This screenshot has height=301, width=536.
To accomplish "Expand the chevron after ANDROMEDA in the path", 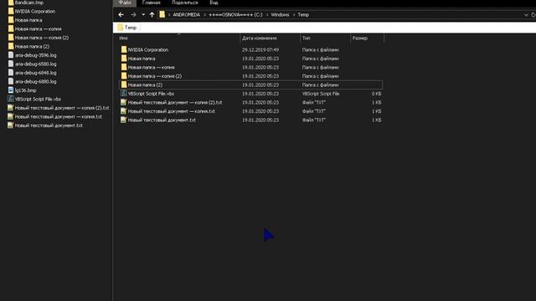I will point(204,15).
